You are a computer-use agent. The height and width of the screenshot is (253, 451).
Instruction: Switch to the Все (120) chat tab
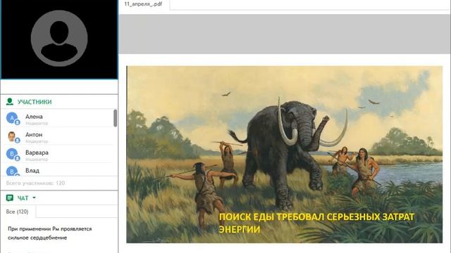(17, 212)
